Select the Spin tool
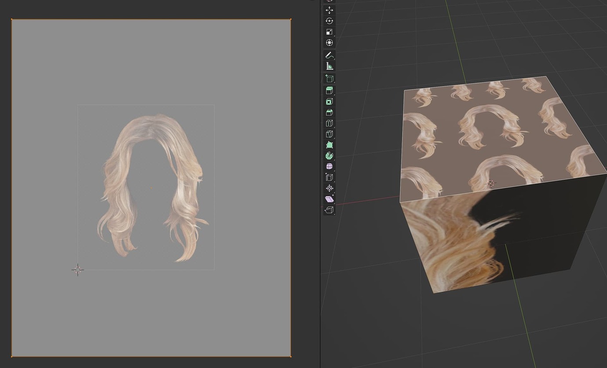The height and width of the screenshot is (368, 607). 329,155
